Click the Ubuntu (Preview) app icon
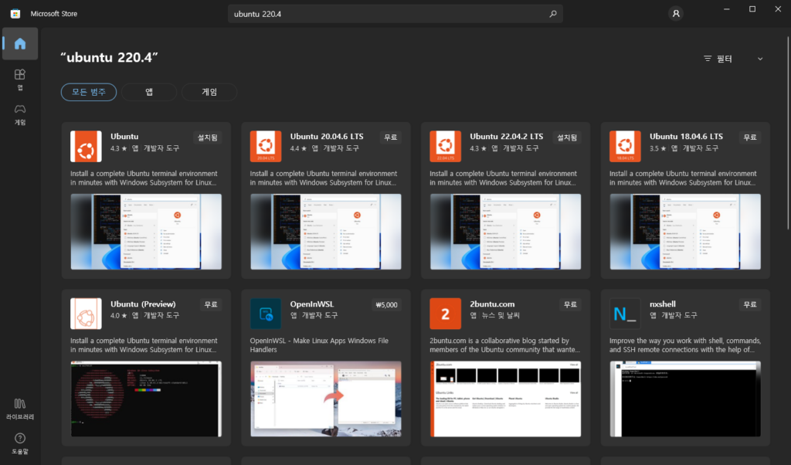This screenshot has height=465, width=791. [86, 313]
